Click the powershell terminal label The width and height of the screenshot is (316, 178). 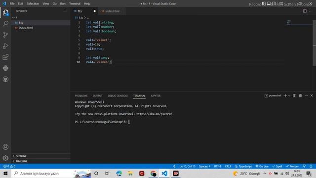[273, 95]
